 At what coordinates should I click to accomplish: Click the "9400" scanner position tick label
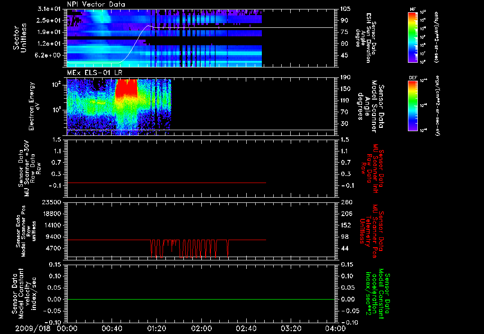click(x=54, y=237)
